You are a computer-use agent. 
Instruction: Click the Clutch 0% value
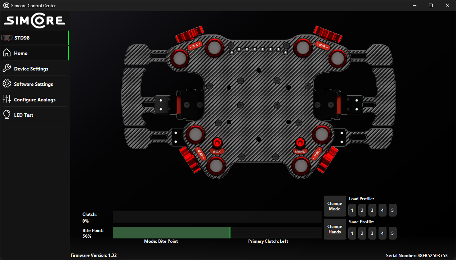point(86,221)
